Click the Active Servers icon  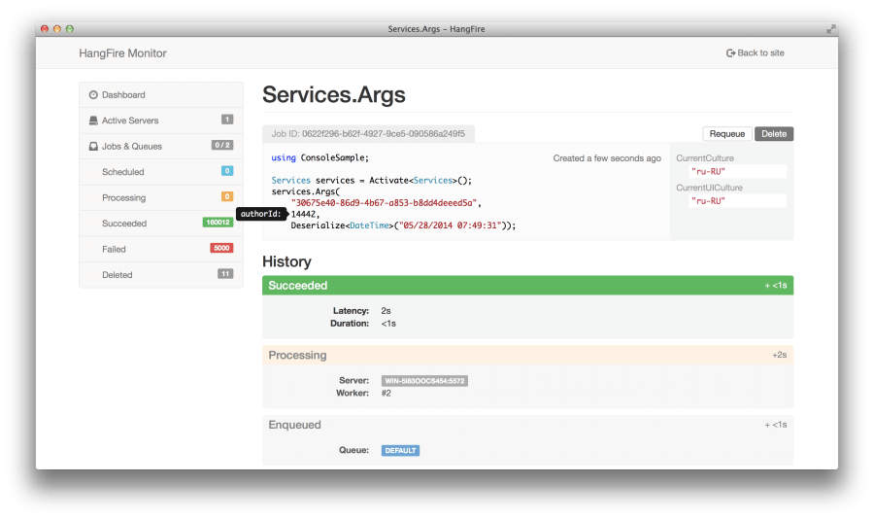(93, 121)
